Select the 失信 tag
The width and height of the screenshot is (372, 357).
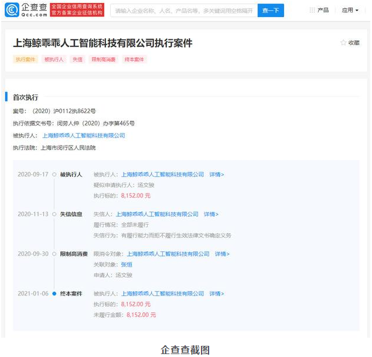(77, 59)
